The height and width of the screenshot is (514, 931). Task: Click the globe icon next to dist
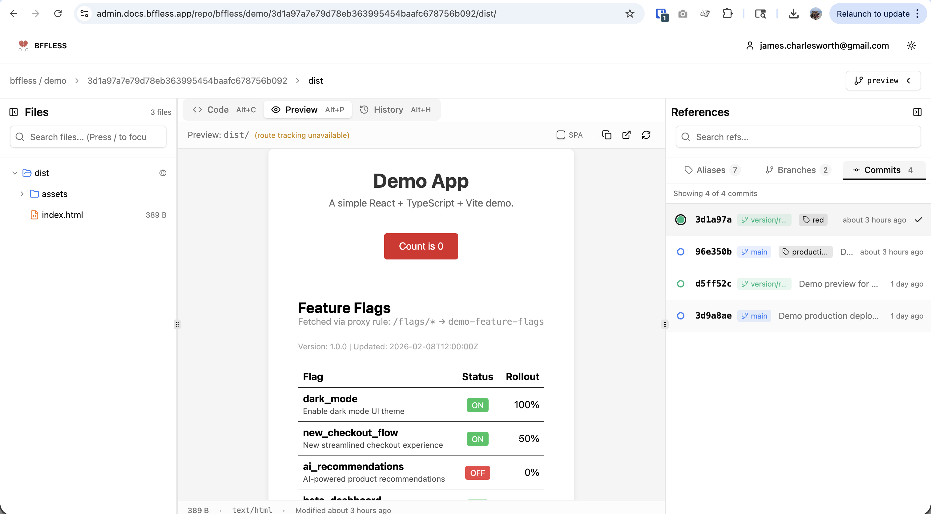pyautogui.click(x=163, y=173)
